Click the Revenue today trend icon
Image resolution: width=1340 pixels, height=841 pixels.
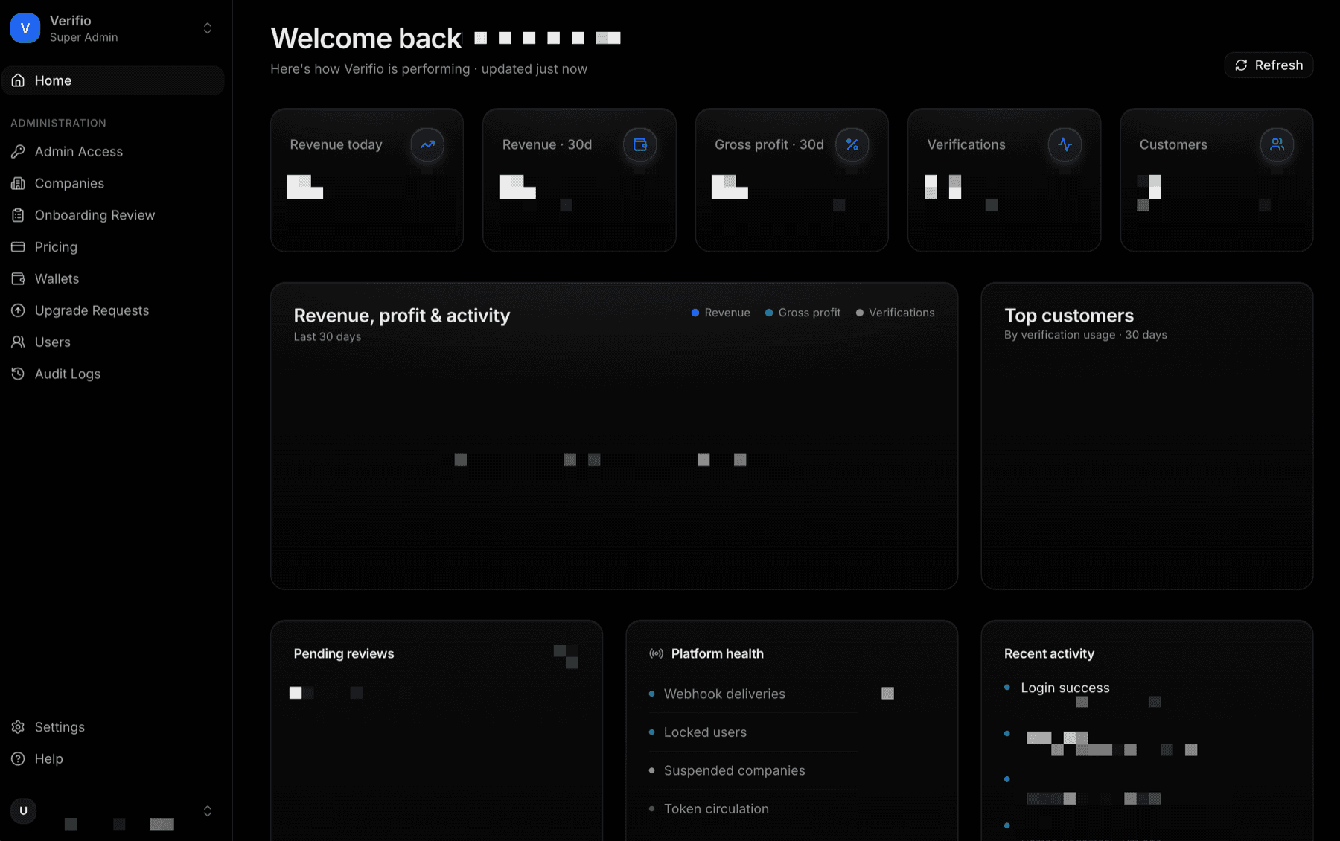click(427, 144)
